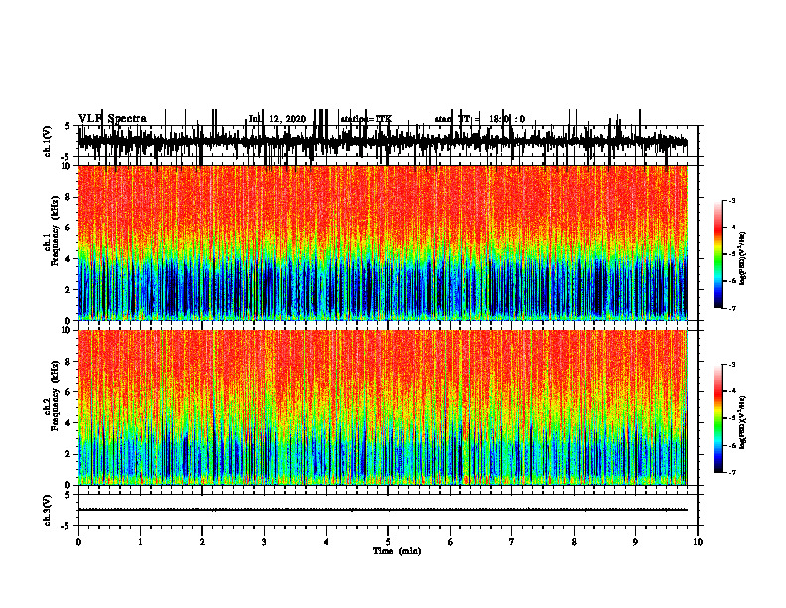Click the ch.1 spectrogram panel
The width and height of the screenshot is (786, 608).
coord(382,242)
